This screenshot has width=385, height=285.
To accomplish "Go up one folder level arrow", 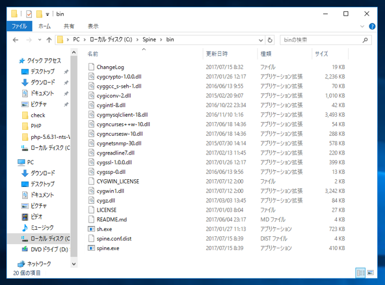I will tap(49, 40).
